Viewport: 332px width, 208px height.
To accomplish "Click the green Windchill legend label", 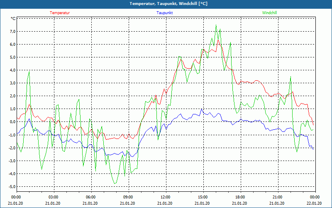I will pos(269,13).
